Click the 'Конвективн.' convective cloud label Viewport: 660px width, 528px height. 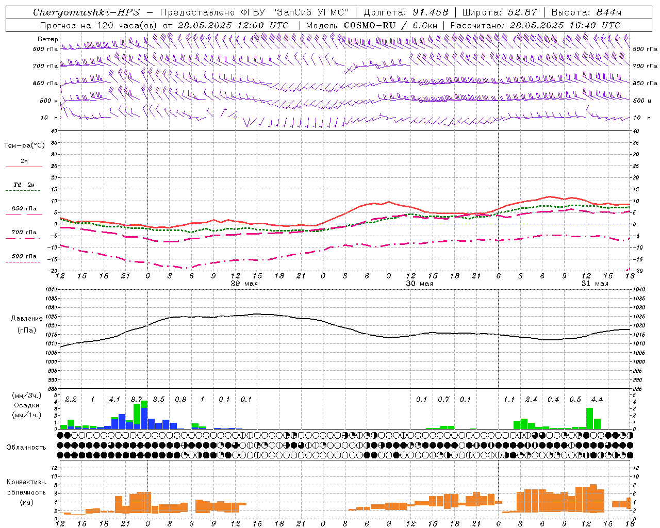(x=26, y=482)
